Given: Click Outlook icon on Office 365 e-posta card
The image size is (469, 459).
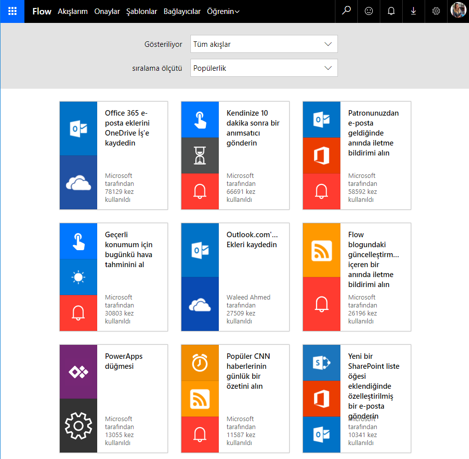Looking at the screenshot, I should pyautogui.click(x=78, y=129).
